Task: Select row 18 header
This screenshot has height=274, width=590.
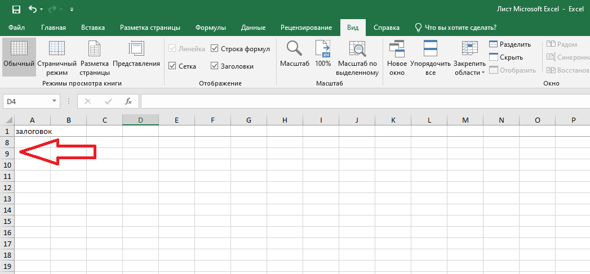Action: click(x=7, y=255)
